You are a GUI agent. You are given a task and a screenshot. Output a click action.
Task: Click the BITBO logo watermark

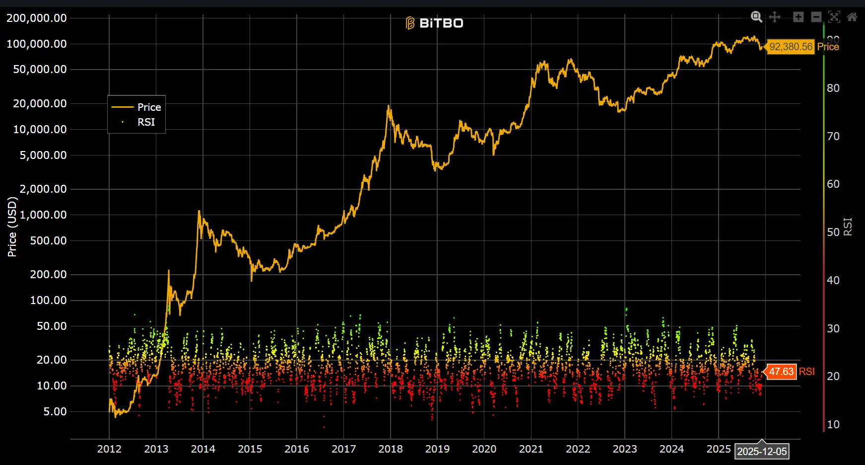(x=434, y=23)
